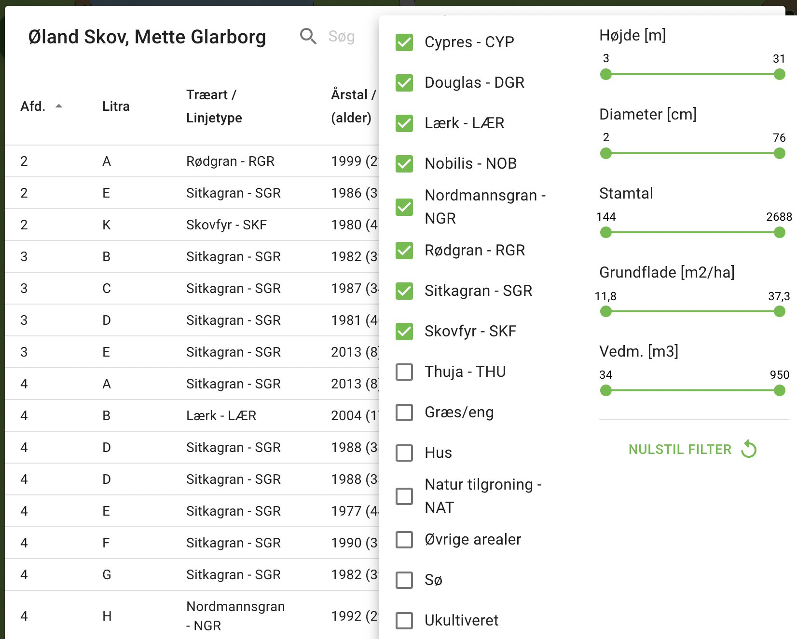Toggle off the Sitkagran - SGR checkbox

[x=404, y=291]
